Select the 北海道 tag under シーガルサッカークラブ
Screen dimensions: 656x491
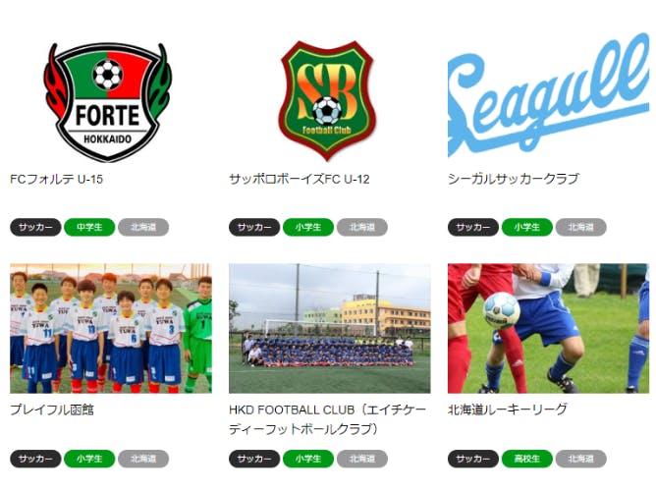(x=581, y=227)
